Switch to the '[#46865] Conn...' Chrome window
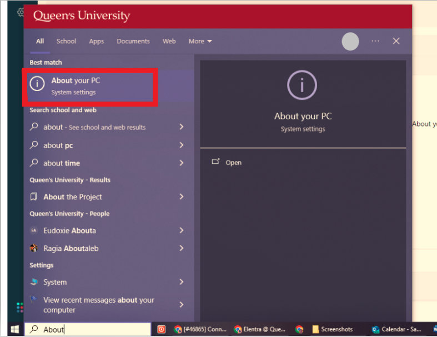The height and width of the screenshot is (337, 437). 200,329
